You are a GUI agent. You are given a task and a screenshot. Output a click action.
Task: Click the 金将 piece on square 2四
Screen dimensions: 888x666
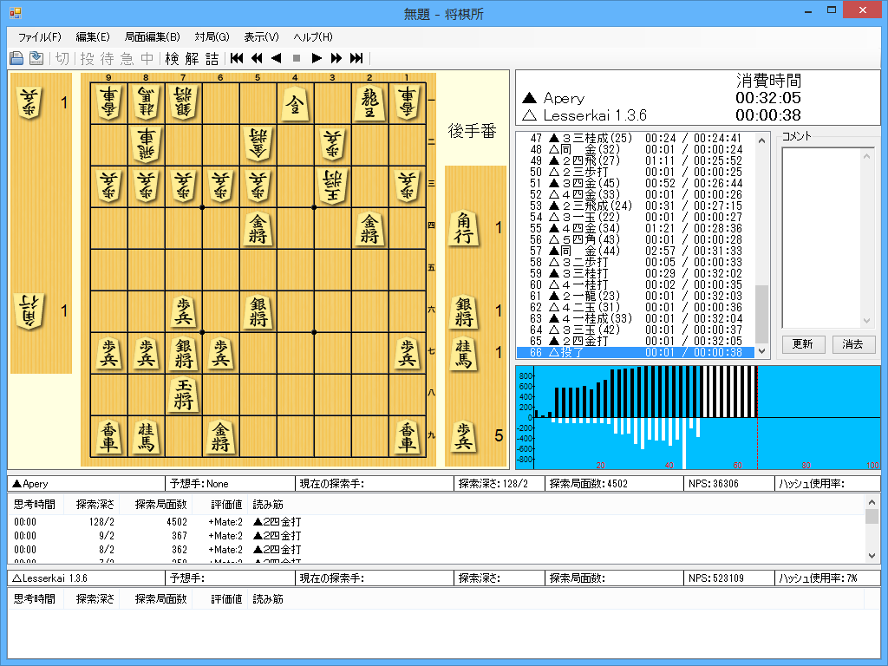pos(369,228)
